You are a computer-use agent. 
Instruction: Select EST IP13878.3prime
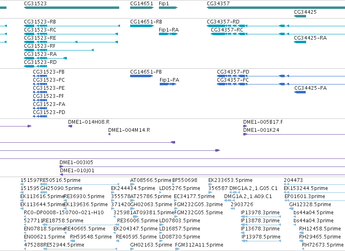260,221
